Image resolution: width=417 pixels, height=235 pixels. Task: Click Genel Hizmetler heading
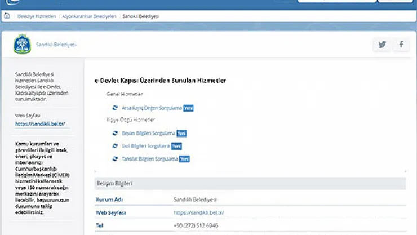[125, 94]
